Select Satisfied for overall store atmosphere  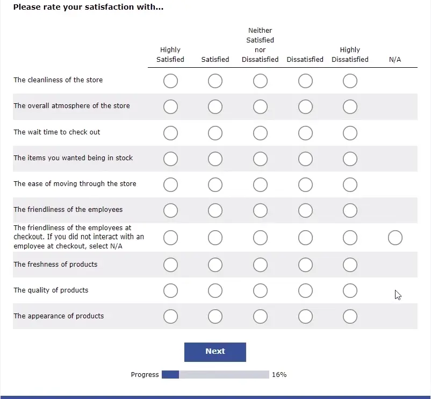(215, 106)
